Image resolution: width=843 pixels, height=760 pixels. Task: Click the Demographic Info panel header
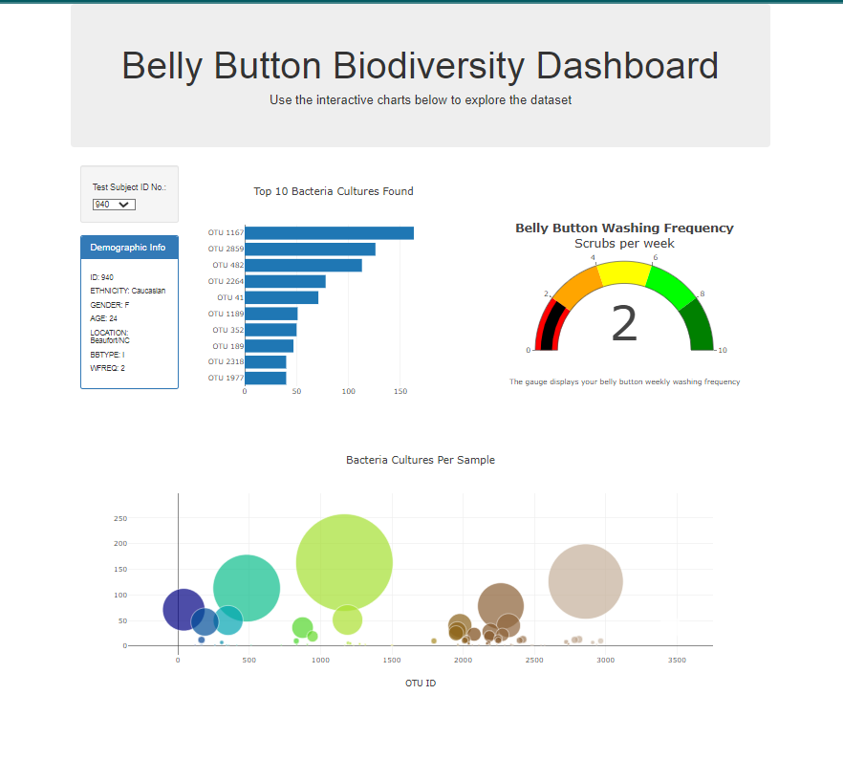(129, 247)
